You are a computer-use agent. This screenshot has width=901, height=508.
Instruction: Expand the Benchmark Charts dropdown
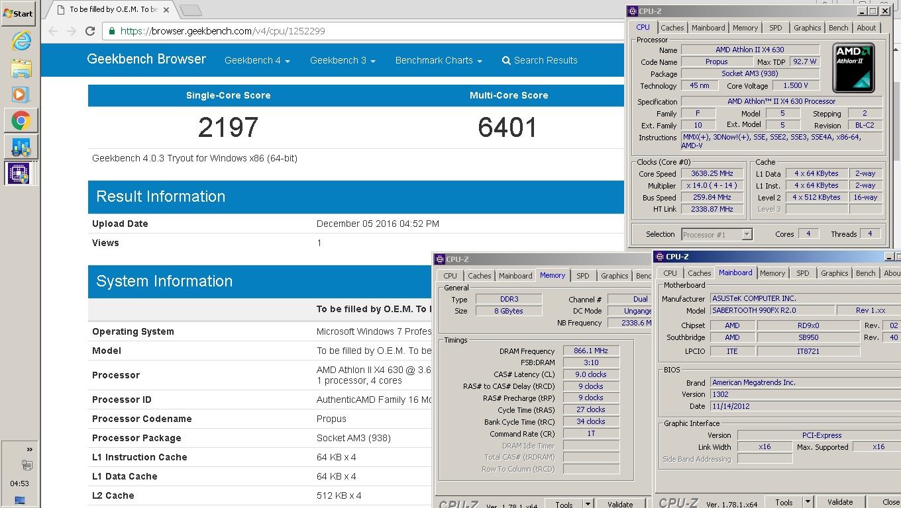[438, 60]
